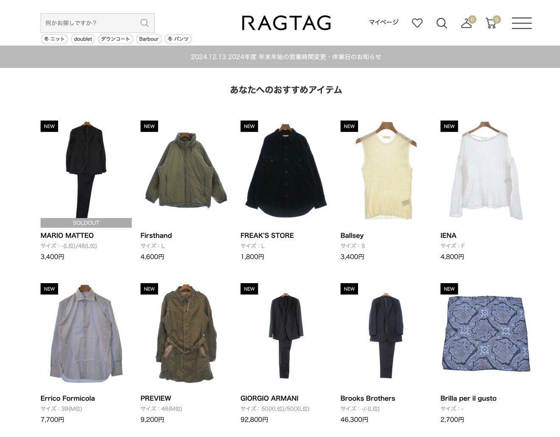Screen dimensions: 560x437
Task: Open the 2024.12.13 business hours notice
Action: tap(286, 57)
